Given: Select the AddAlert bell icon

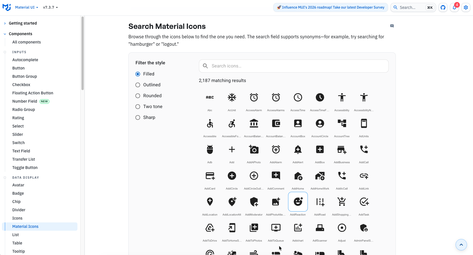Looking at the screenshot, I should coord(298,150).
